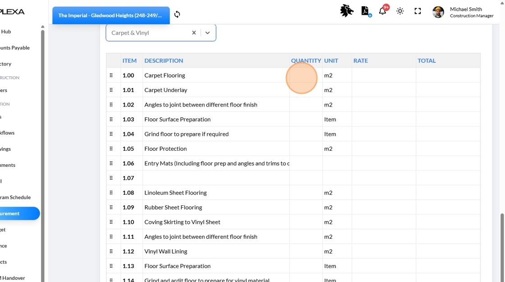505x282 pixels.
Task: Open the notifications bell
Action: coord(382,11)
